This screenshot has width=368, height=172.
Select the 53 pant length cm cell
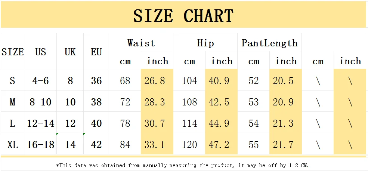tap(253, 101)
